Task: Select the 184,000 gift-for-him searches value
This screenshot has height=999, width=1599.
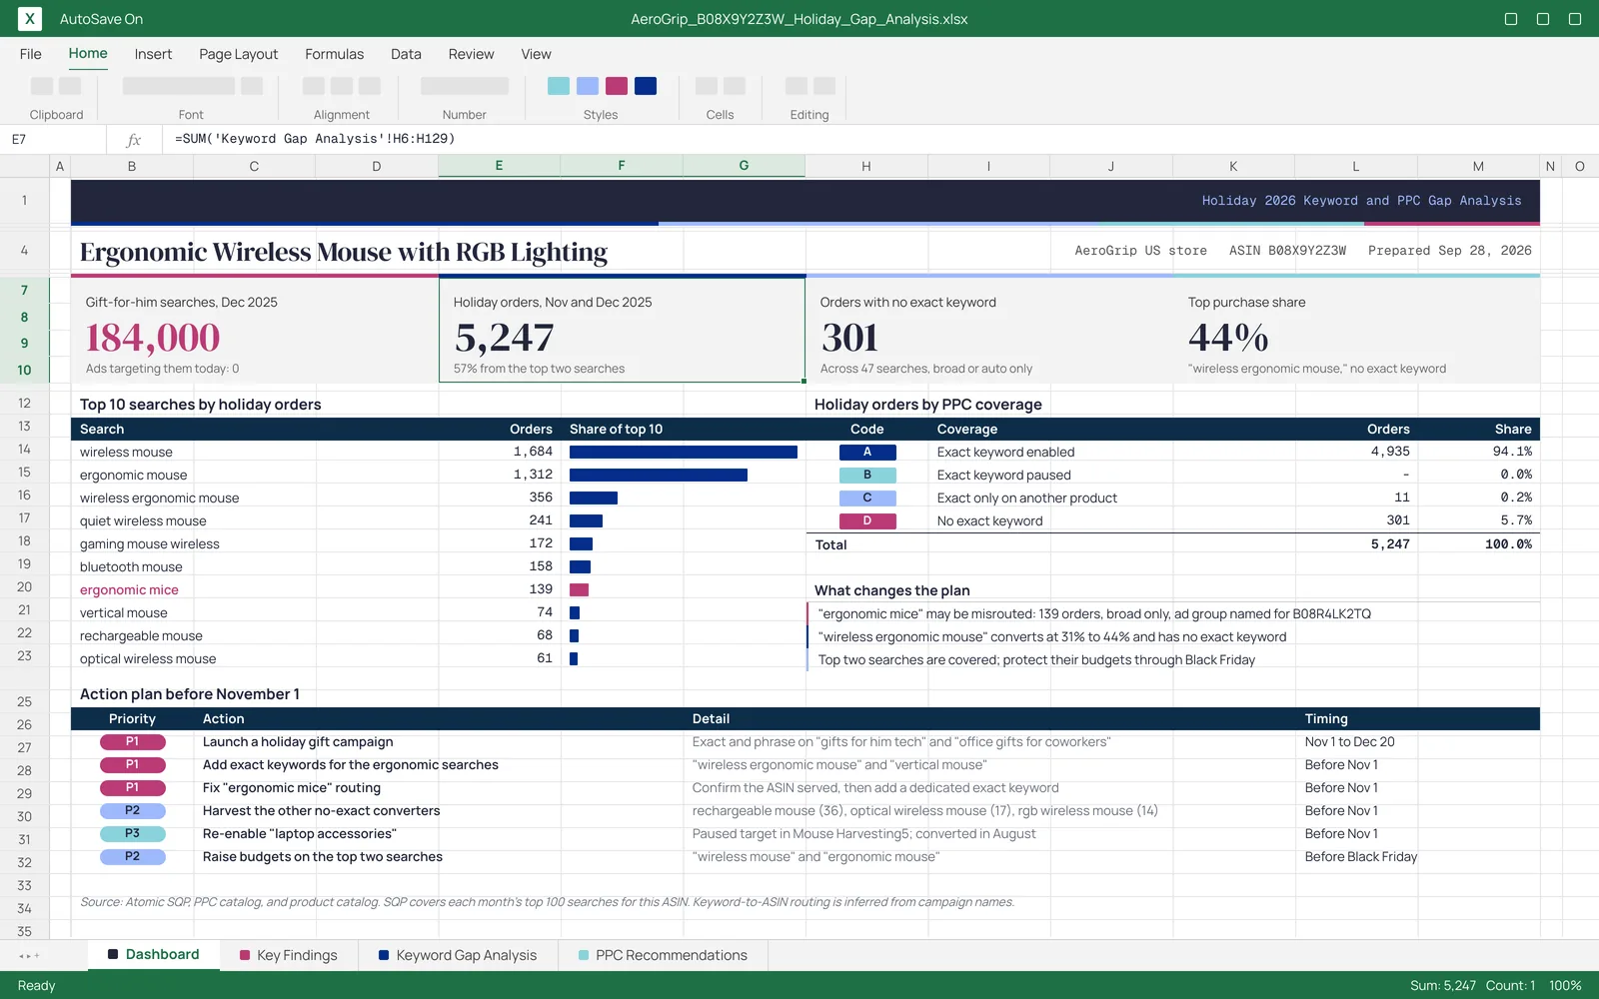Action: 153,338
